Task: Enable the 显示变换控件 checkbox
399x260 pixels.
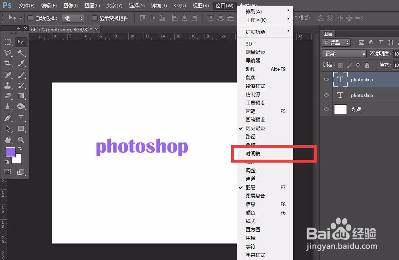Action: 95,18
